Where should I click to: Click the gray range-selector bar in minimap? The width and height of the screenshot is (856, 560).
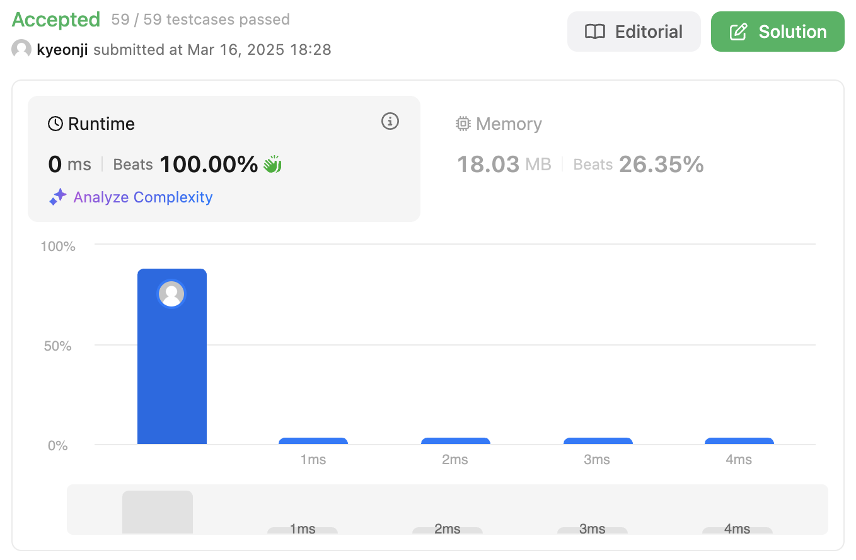pos(158,512)
